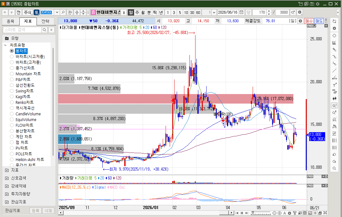Image resolution: width=342 pixels, height=217 pixels.
Task: Click the double-down chevron beside smart search
Action: point(51,30)
